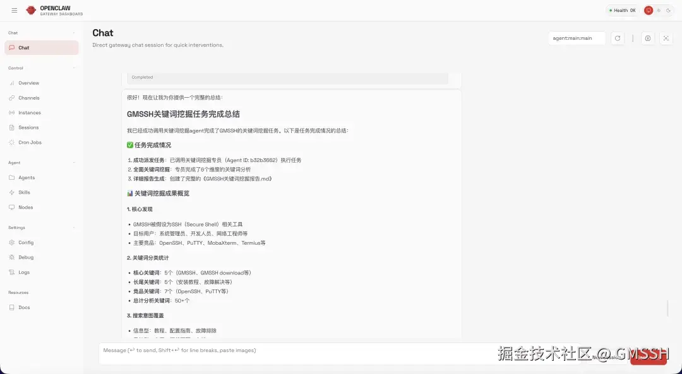Viewport: 682px width, 374px height.
Task: Open Config with the gear icon
Action: 41,242
